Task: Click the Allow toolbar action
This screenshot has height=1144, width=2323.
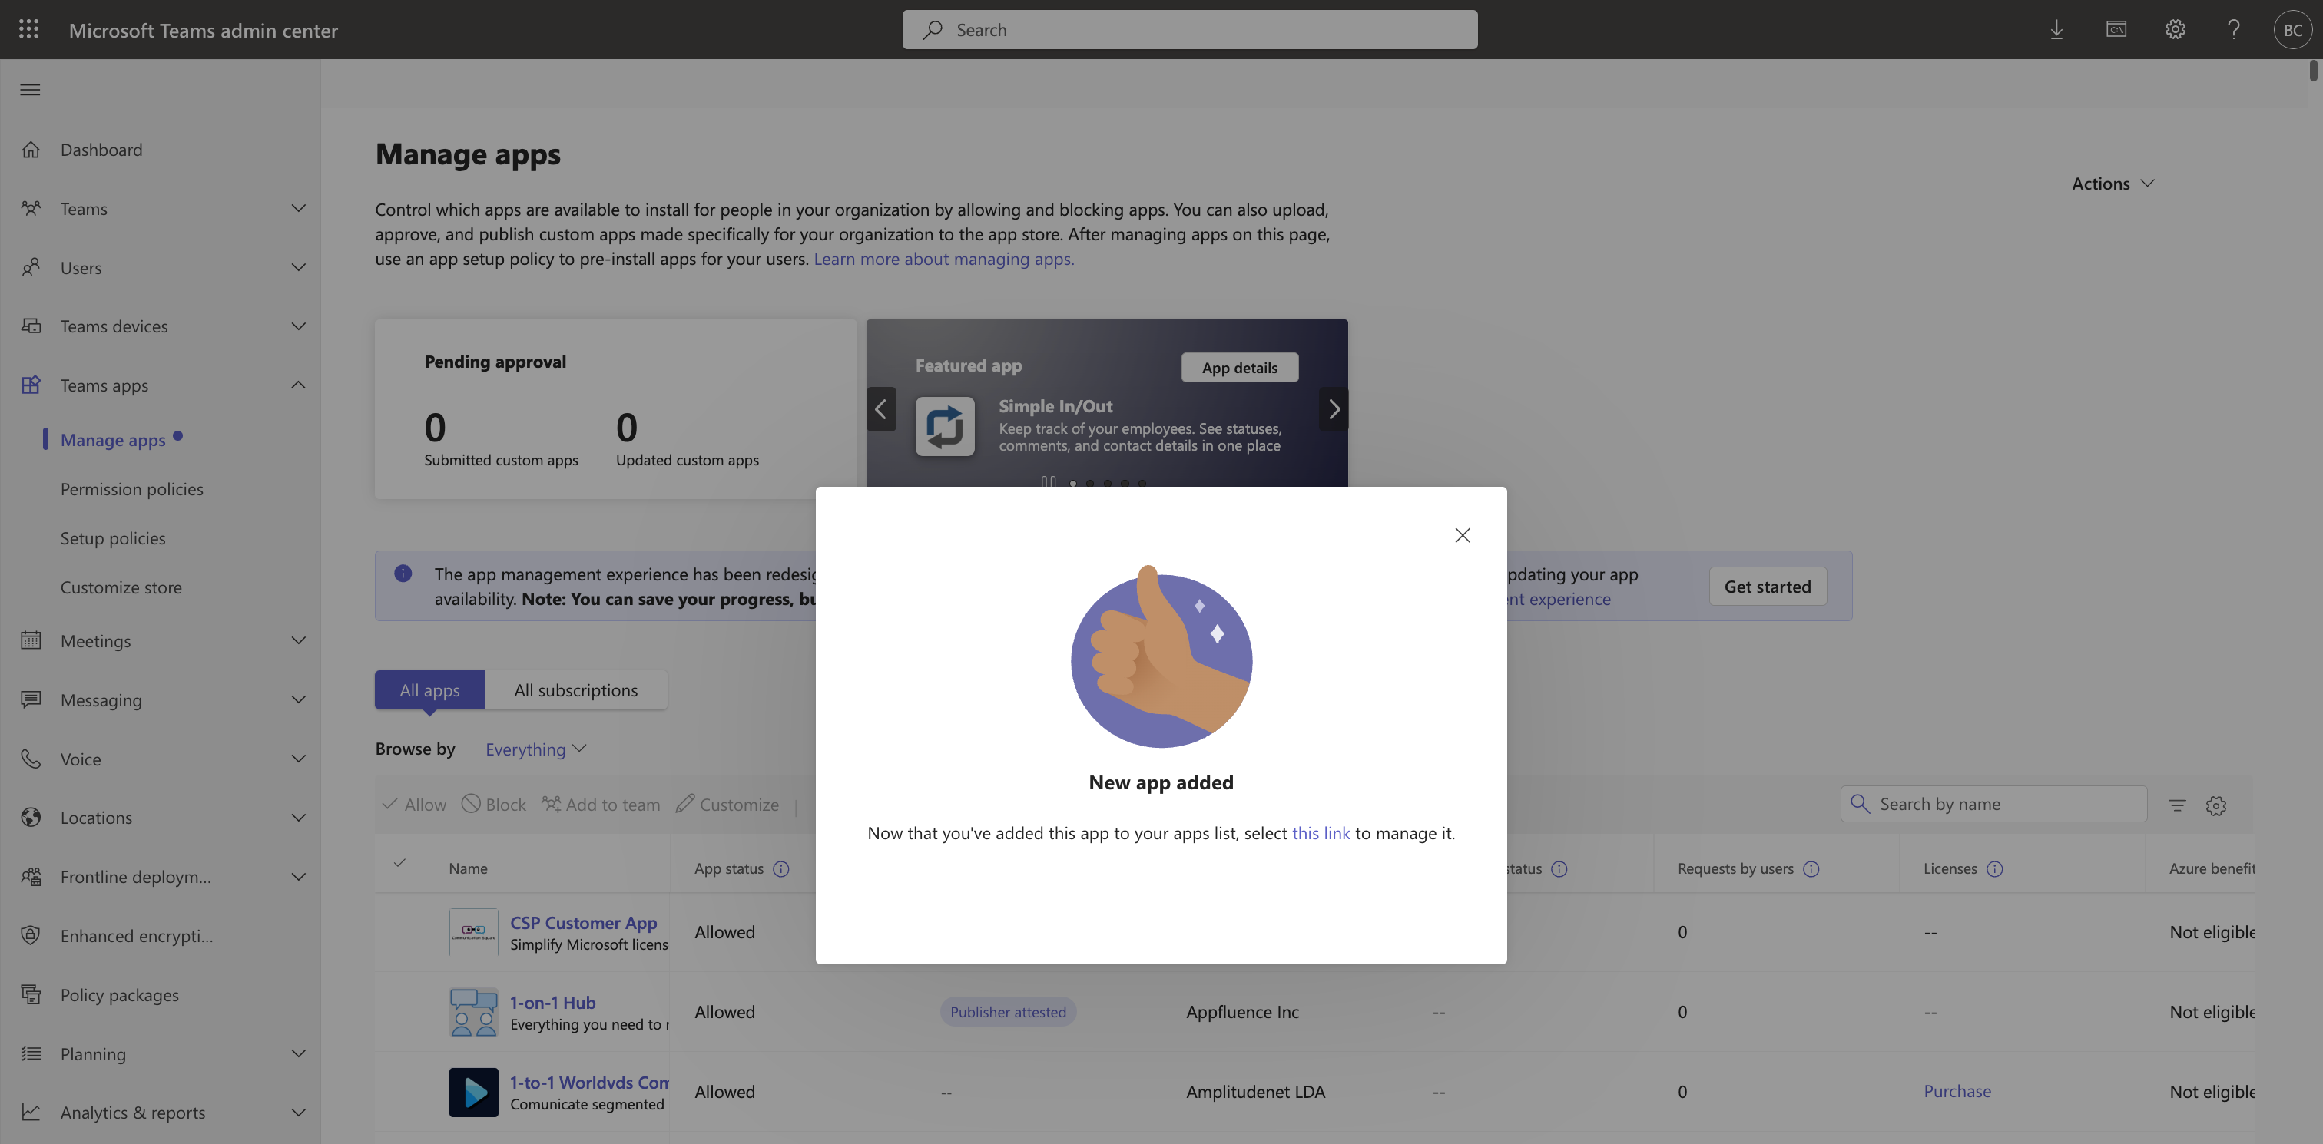Action: click(414, 804)
